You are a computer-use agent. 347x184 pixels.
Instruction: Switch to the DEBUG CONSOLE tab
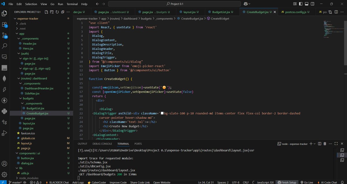[x=102, y=144]
